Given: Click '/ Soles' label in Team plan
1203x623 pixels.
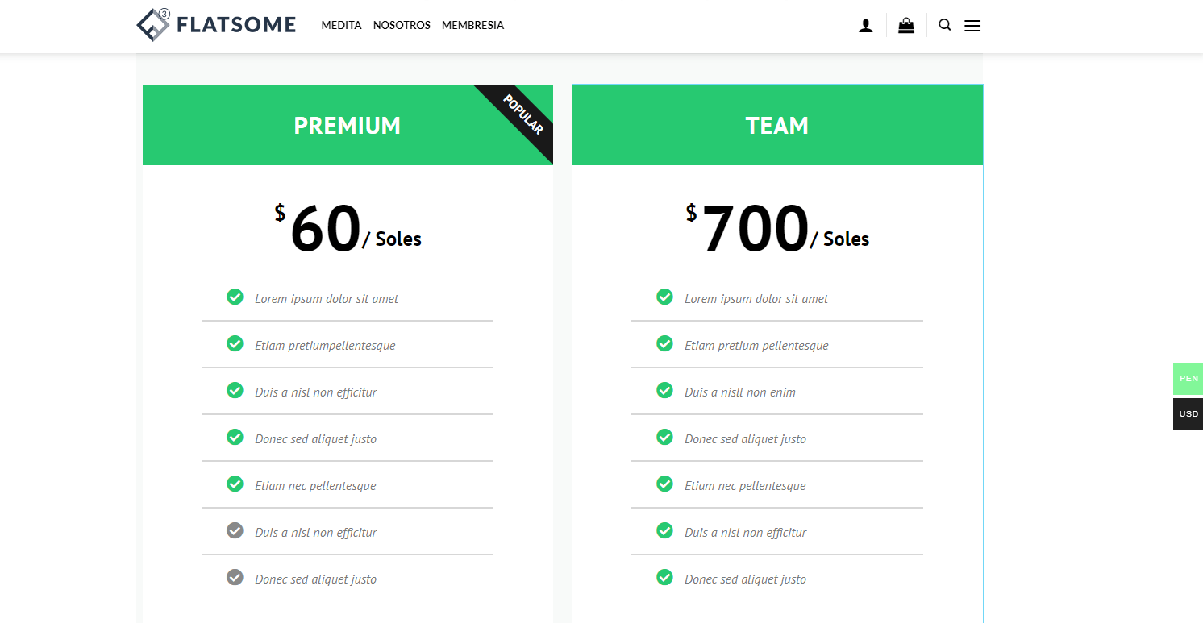Looking at the screenshot, I should [x=839, y=239].
